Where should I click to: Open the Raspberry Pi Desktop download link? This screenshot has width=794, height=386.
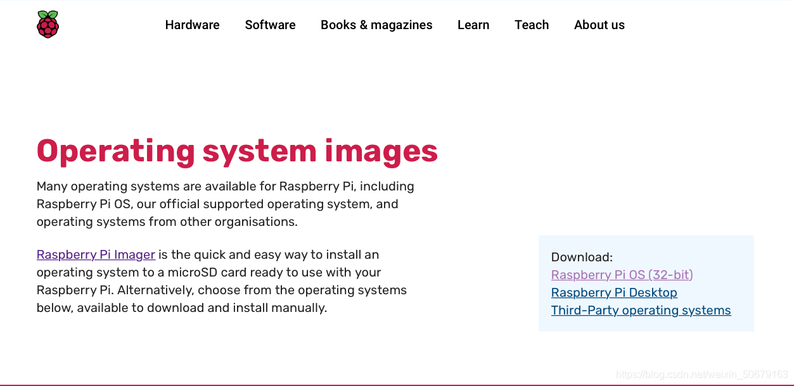click(x=614, y=292)
